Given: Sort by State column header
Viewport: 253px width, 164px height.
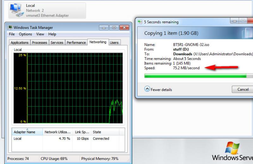Looking at the screenshot, I should pyautogui.click(x=105, y=132).
